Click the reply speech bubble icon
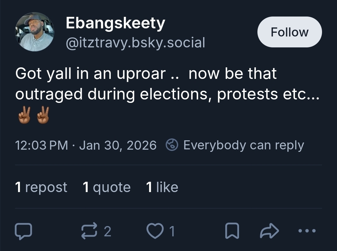The image size is (337, 251). pyautogui.click(x=23, y=231)
